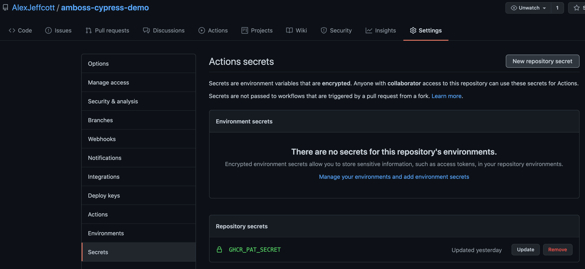Follow the Learn more link

(x=446, y=96)
